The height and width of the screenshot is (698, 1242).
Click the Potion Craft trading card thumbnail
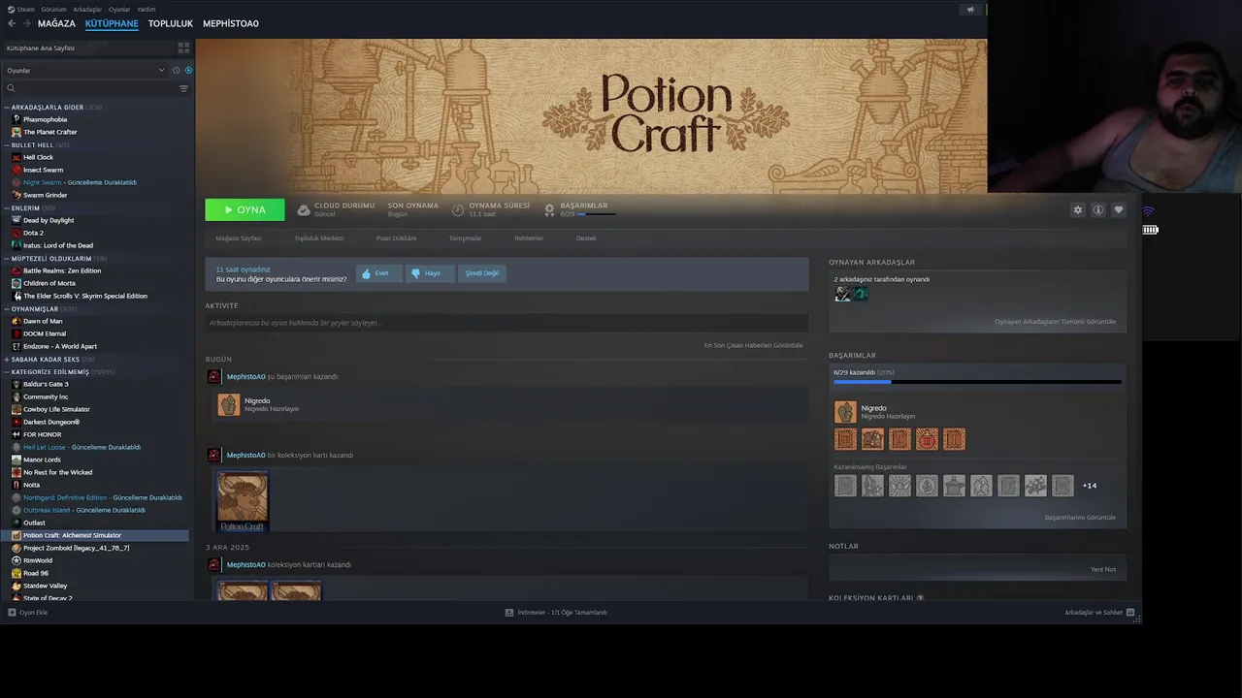243,501
